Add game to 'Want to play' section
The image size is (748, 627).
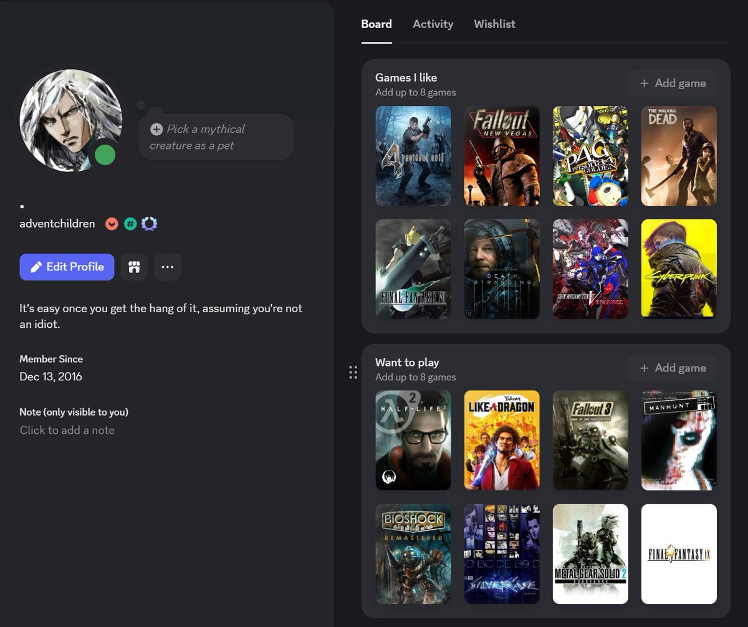pyautogui.click(x=673, y=368)
